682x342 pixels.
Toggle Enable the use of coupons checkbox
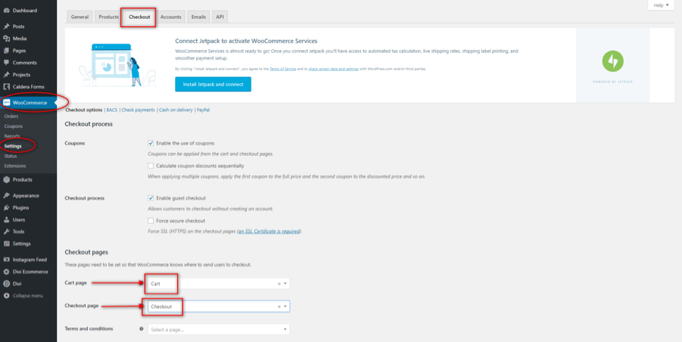pos(151,143)
